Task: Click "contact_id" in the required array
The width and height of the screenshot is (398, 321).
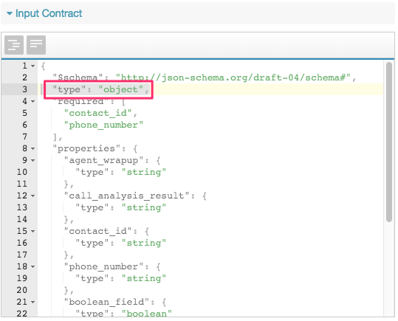Action: 97,113
